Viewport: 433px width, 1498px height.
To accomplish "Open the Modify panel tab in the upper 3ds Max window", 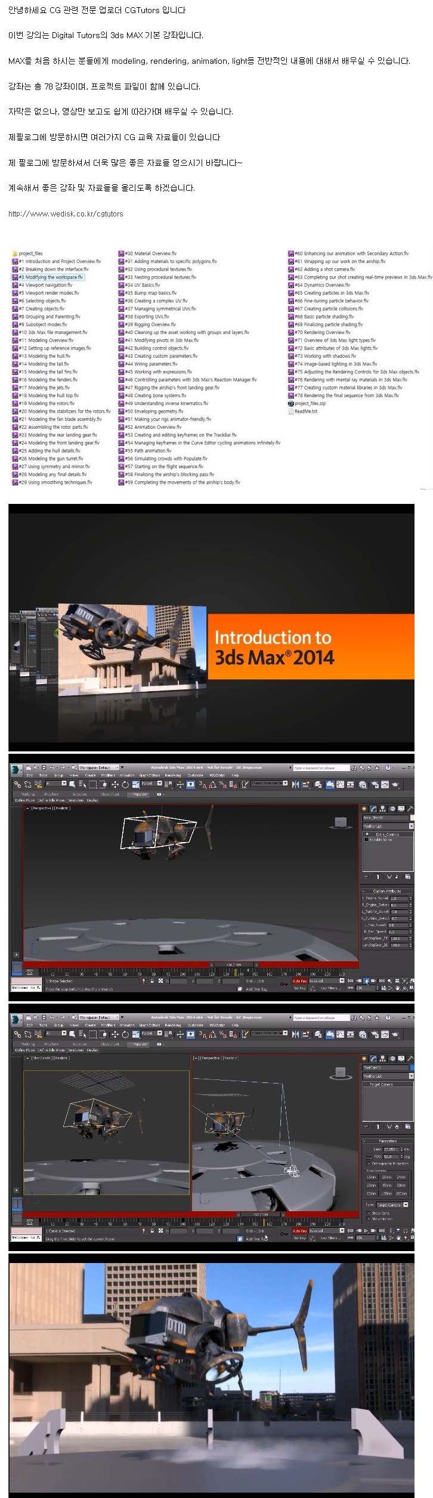I will [x=374, y=809].
